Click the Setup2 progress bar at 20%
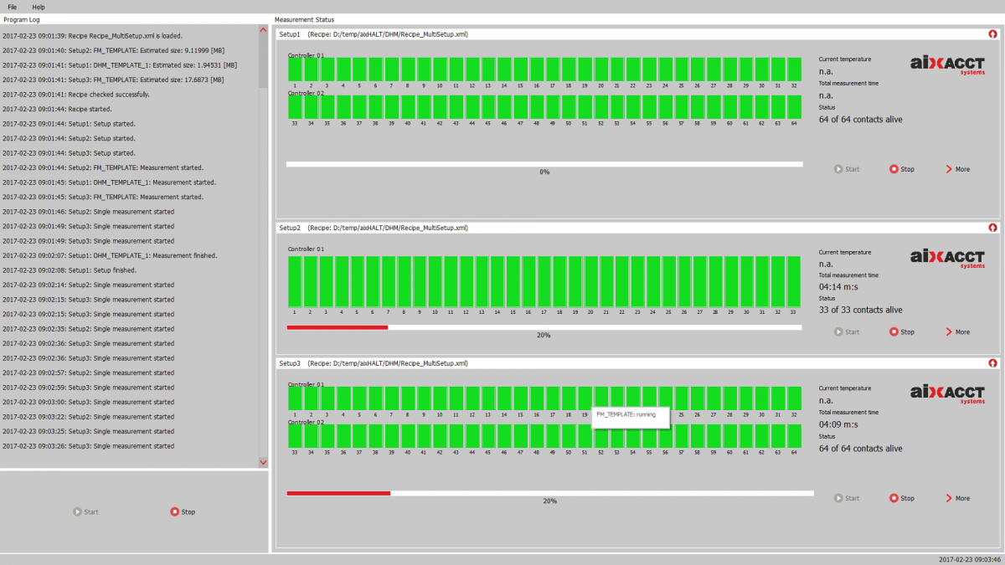1005x565 pixels. pos(544,327)
